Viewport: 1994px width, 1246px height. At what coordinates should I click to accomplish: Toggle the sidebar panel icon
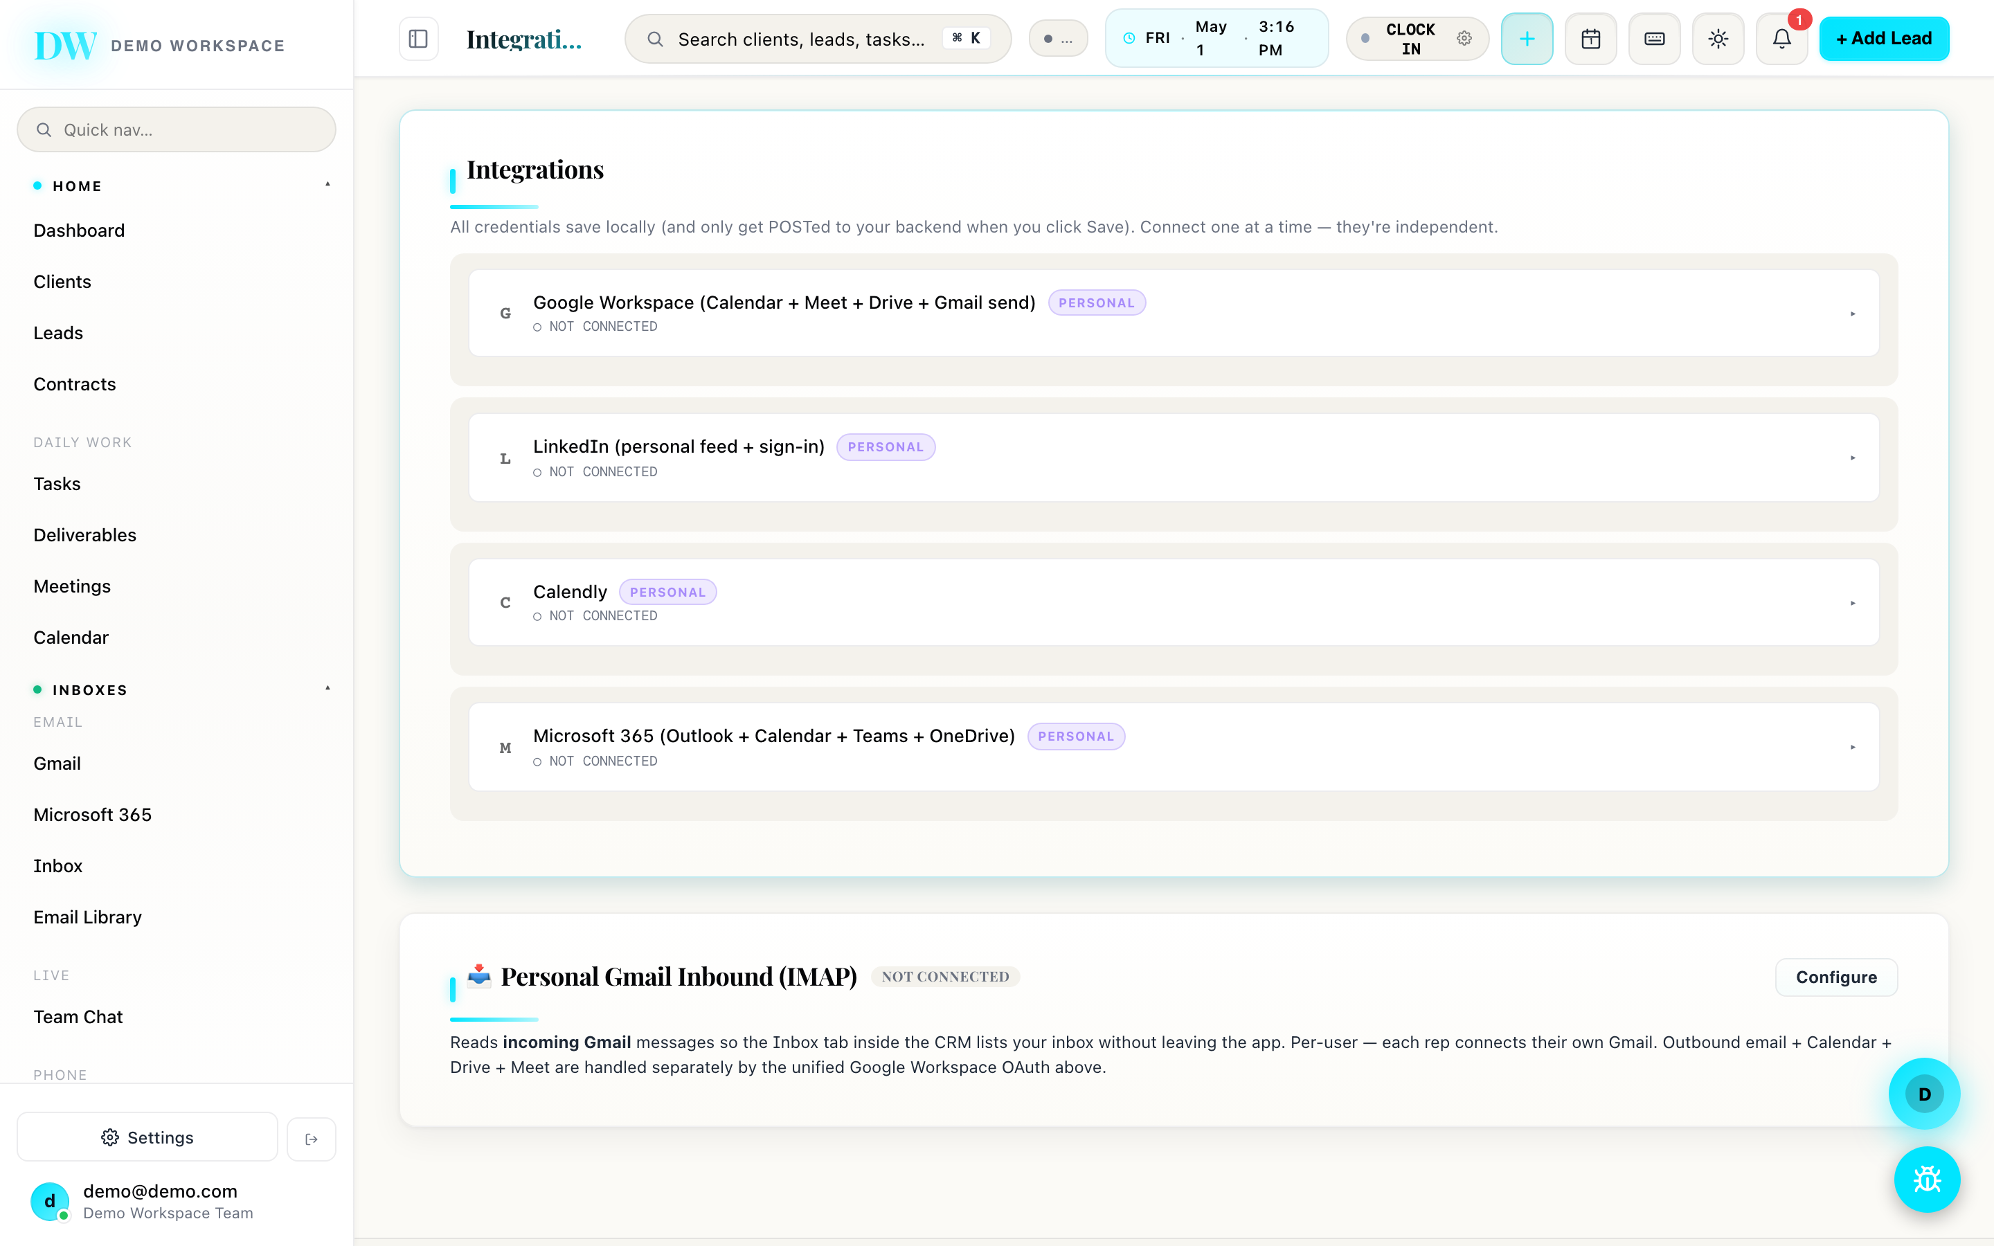[419, 39]
